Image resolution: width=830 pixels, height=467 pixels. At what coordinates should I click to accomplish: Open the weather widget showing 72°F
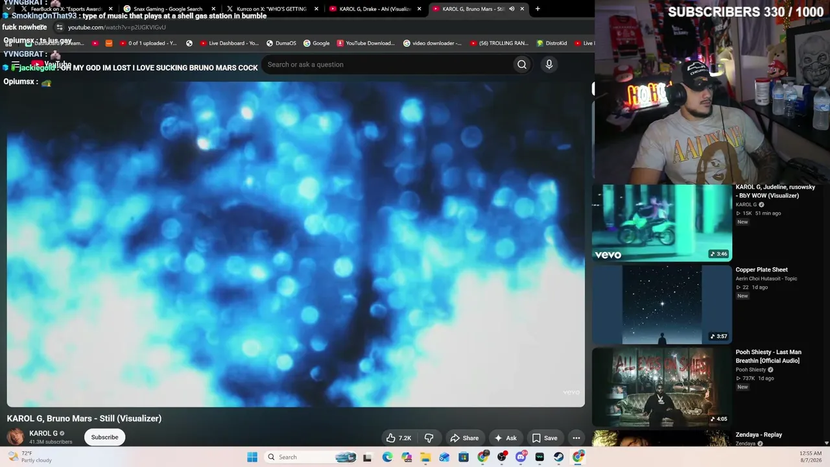click(x=29, y=457)
